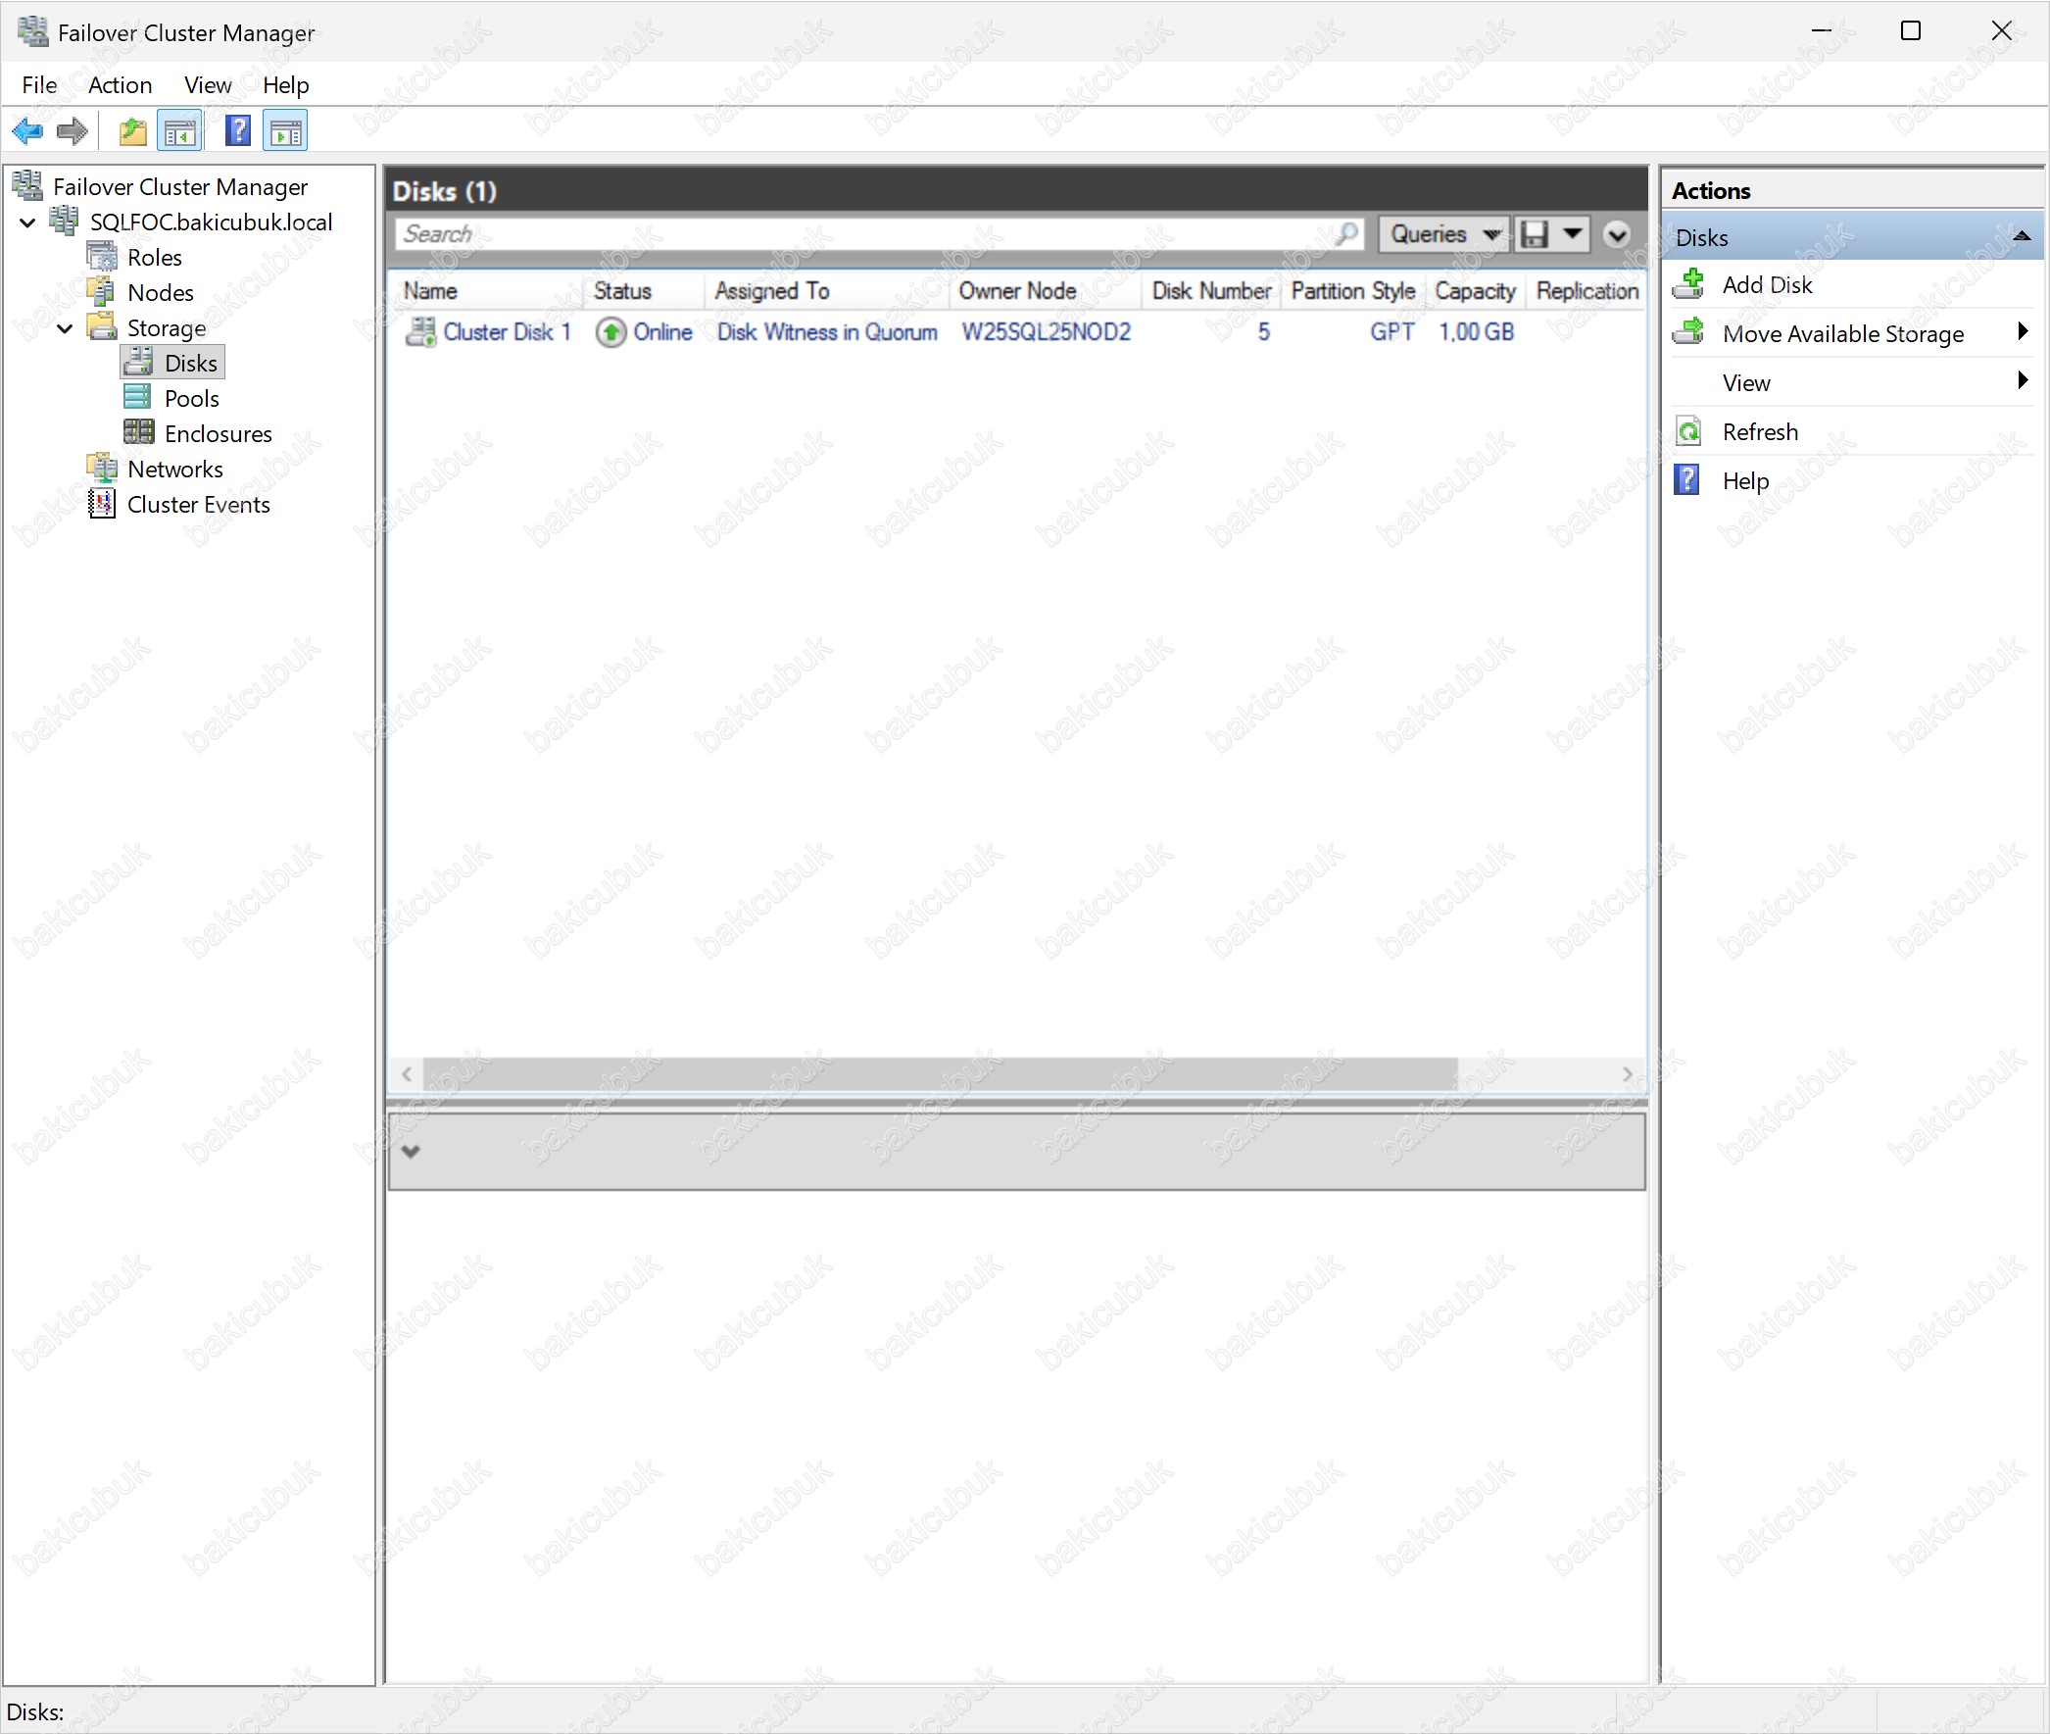Click the Back arrow toolbar icon
Viewport: 2050px width, 1734px height.
(27, 130)
